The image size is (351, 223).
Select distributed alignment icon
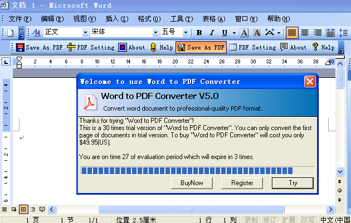[330, 33]
